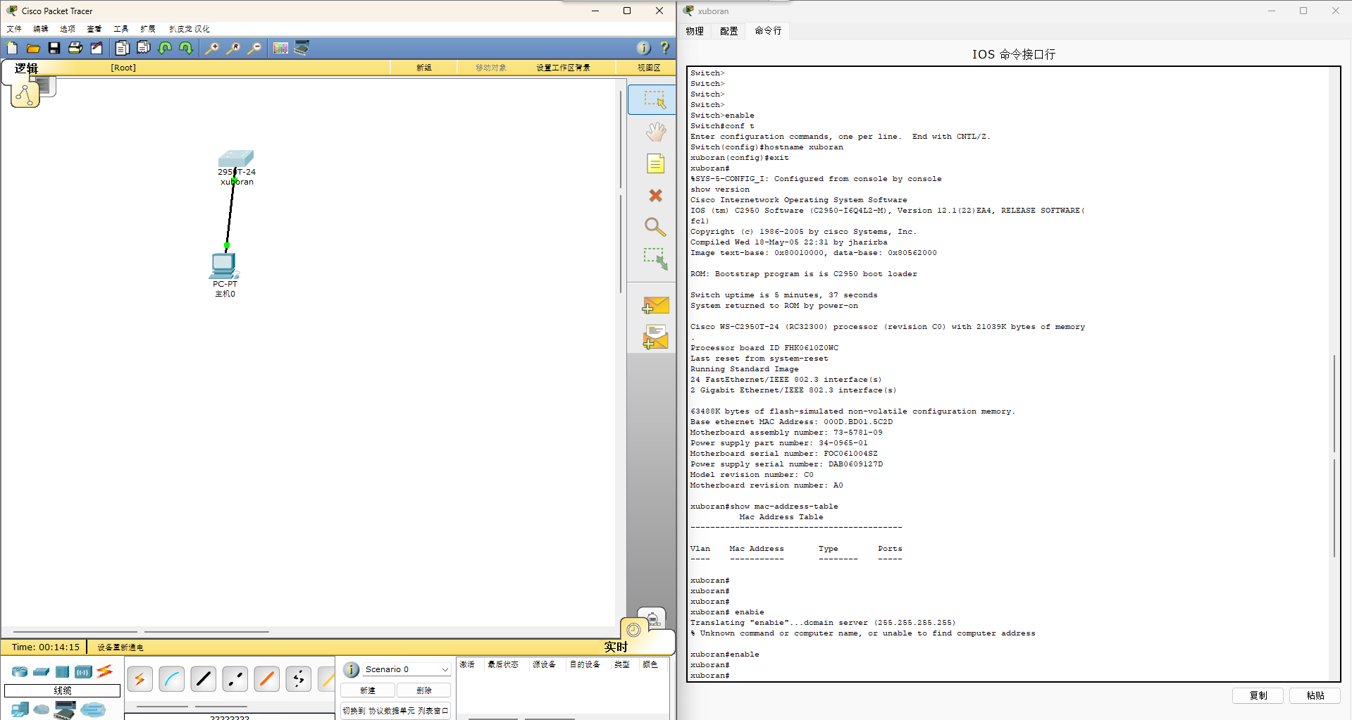Click the 复制 (Copy) button in CLI window
Screen dimensions: 1352x720
(x=1258, y=695)
